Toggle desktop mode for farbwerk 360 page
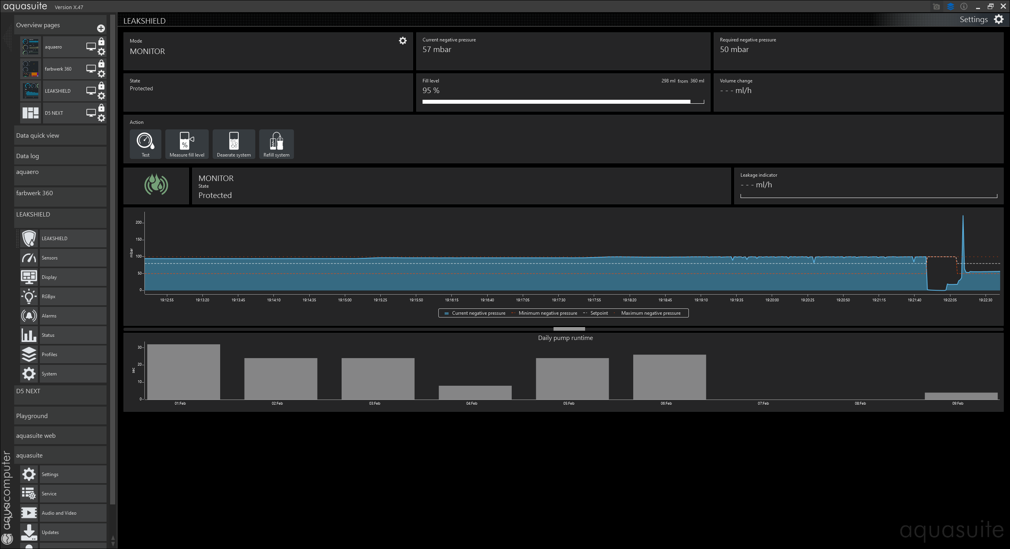 (91, 69)
